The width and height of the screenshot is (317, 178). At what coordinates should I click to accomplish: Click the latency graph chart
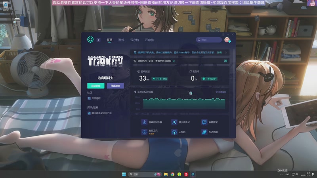184,103
